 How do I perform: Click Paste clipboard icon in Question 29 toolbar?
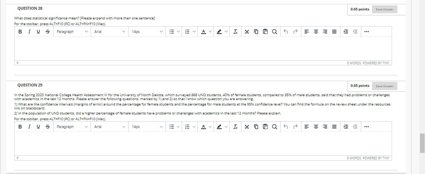click(x=265, y=127)
